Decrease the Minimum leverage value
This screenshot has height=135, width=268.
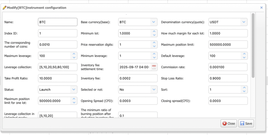(154, 58)
